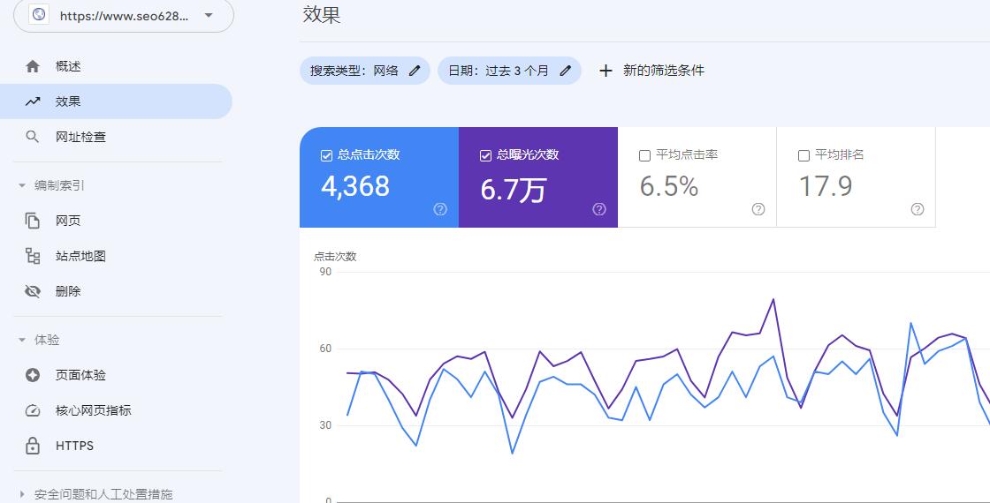Edit the 日期：过去 3 个月 filter chip

coord(509,71)
